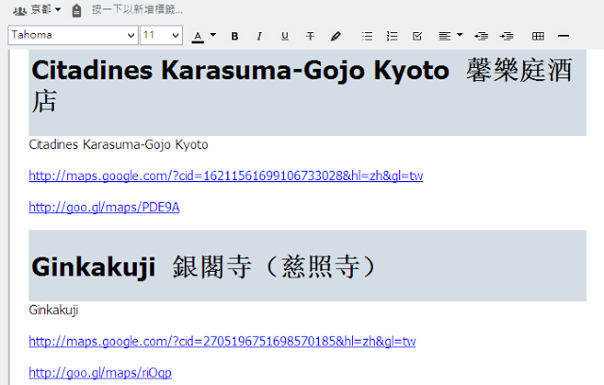Viewport: 604px width, 385px height.
Task: Open Ginkakuji maps.google.com cid link
Action: 223,342
